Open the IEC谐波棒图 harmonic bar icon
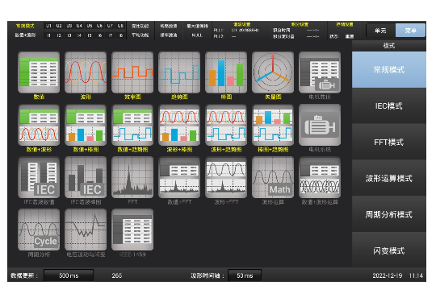436x306 pixels. click(86, 177)
